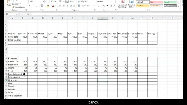Center text horizontally in cell
The image size is (187, 105).
pyautogui.click(x=64, y=6)
